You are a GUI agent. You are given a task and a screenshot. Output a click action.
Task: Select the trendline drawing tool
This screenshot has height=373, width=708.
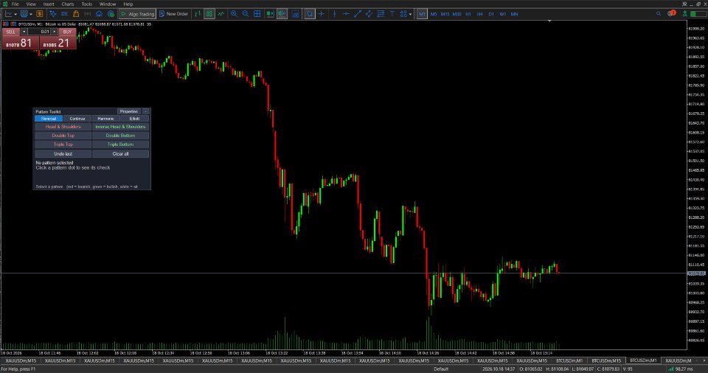point(358,14)
